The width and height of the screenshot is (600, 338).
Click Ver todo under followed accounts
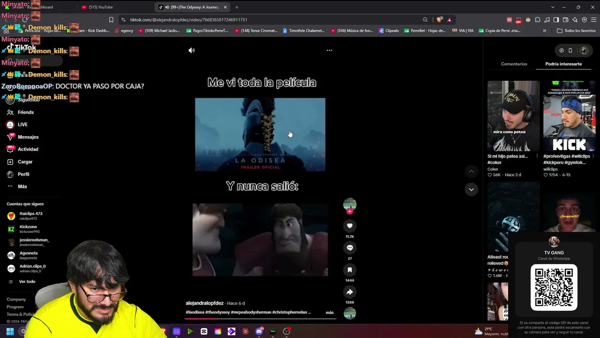pyautogui.click(x=27, y=282)
